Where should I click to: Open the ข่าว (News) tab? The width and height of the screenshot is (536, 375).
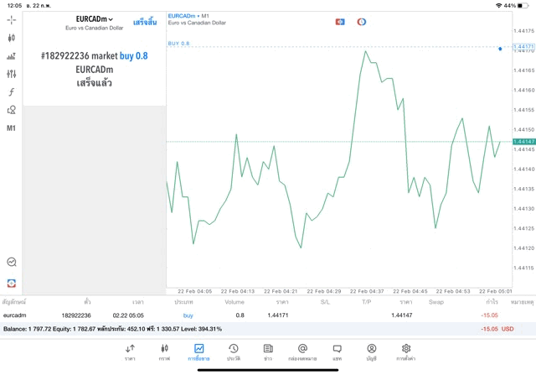click(268, 352)
